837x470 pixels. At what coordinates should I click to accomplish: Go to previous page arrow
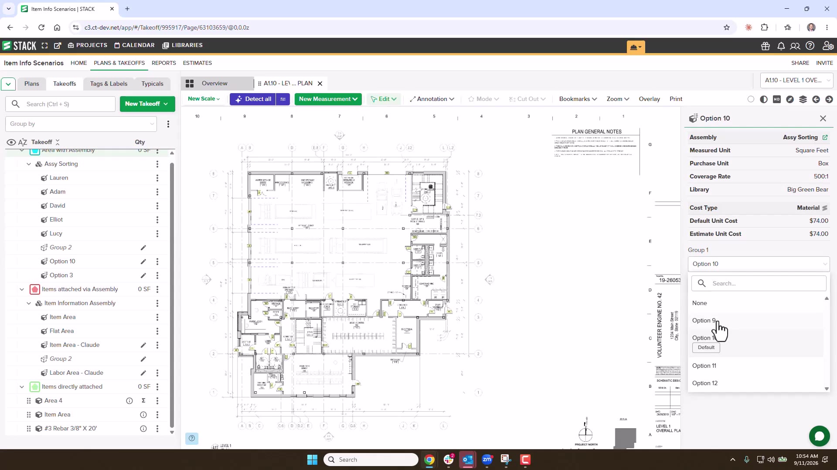[x=816, y=99]
